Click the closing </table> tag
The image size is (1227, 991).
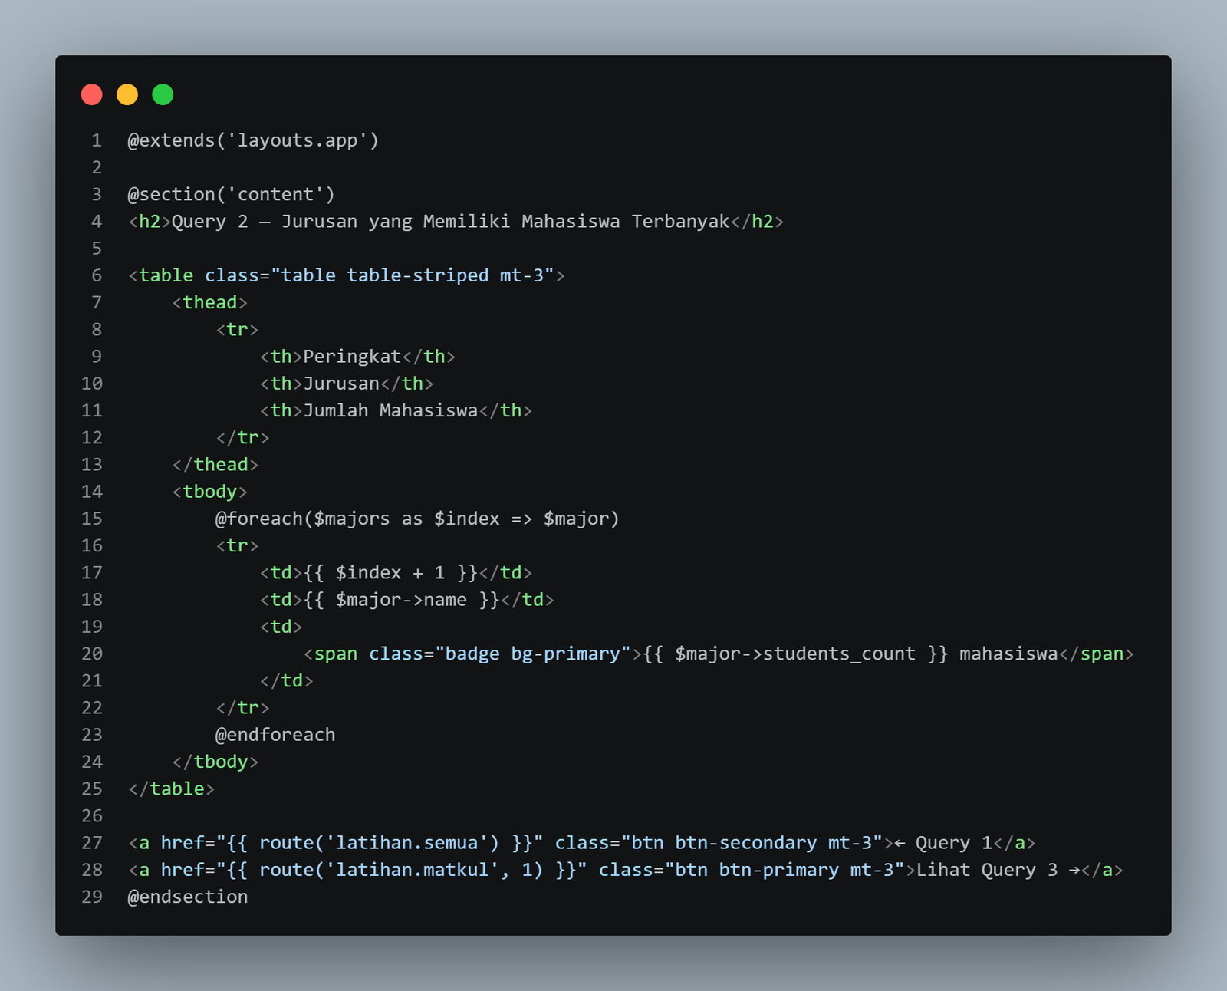[172, 789]
